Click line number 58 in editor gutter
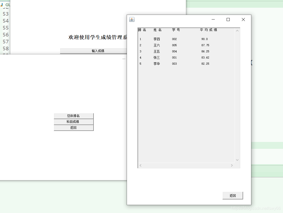The image size is (283, 213). [6, 49]
